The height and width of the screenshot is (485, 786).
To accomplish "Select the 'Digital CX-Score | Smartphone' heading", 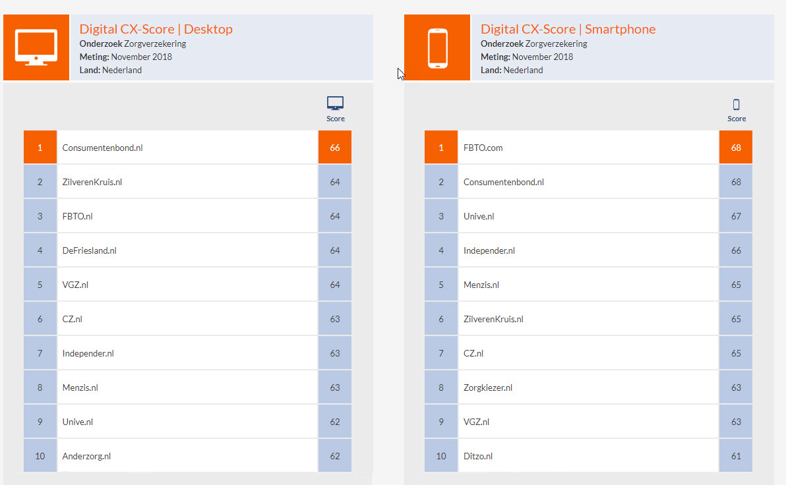I will click(568, 29).
